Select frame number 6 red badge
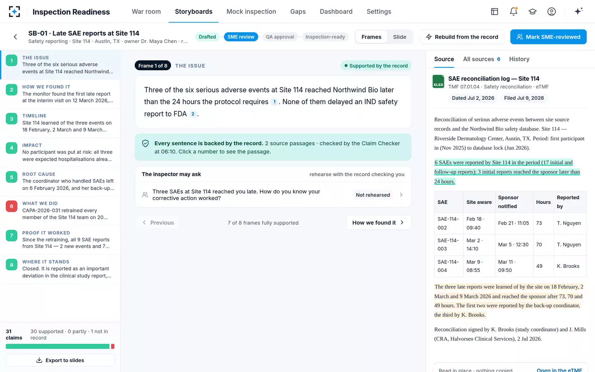The image size is (595, 372). tap(12, 206)
